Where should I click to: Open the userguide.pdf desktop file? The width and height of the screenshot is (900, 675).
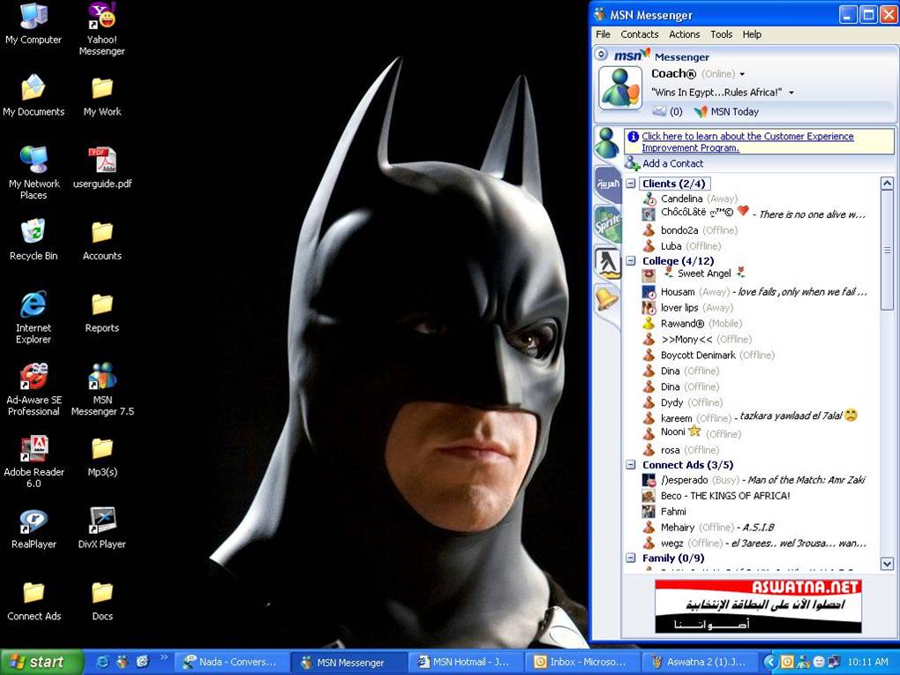tap(101, 161)
